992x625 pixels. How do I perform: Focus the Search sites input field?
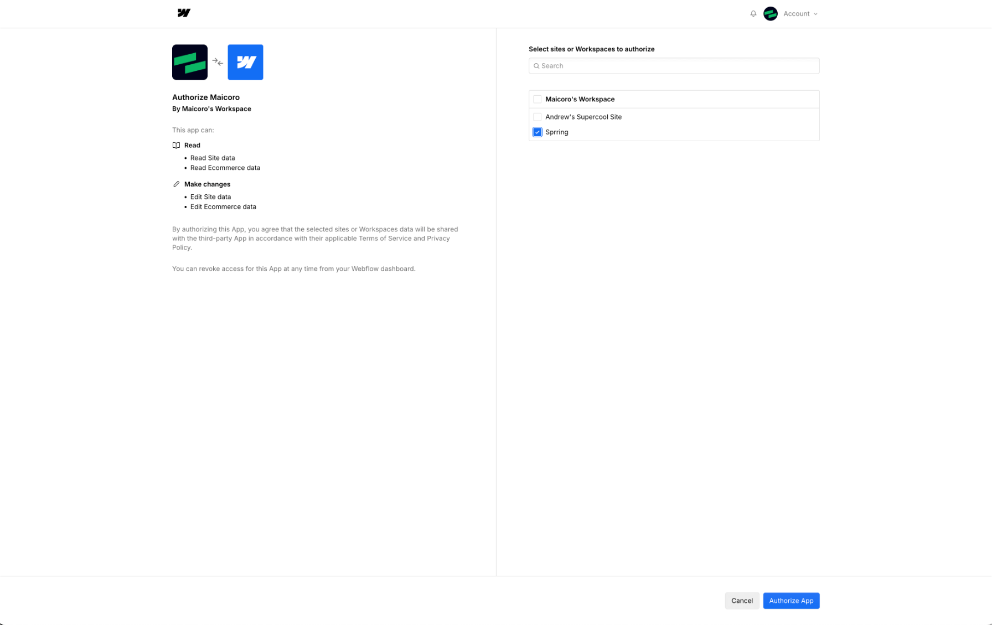point(674,66)
